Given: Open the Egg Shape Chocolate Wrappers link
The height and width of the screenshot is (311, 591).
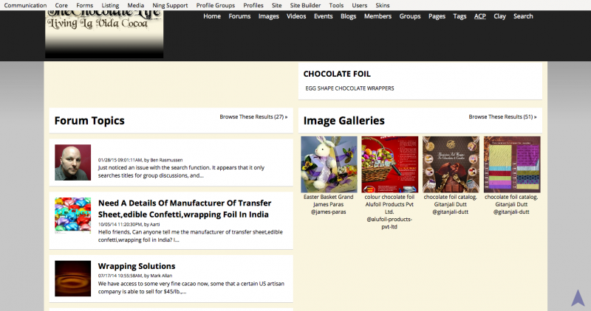Looking at the screenshot, I should coord(349,88).
